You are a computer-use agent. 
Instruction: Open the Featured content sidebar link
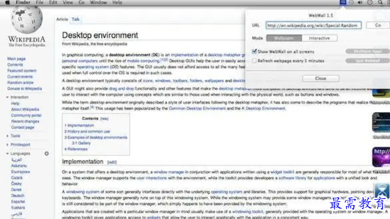tap(22, 71)
